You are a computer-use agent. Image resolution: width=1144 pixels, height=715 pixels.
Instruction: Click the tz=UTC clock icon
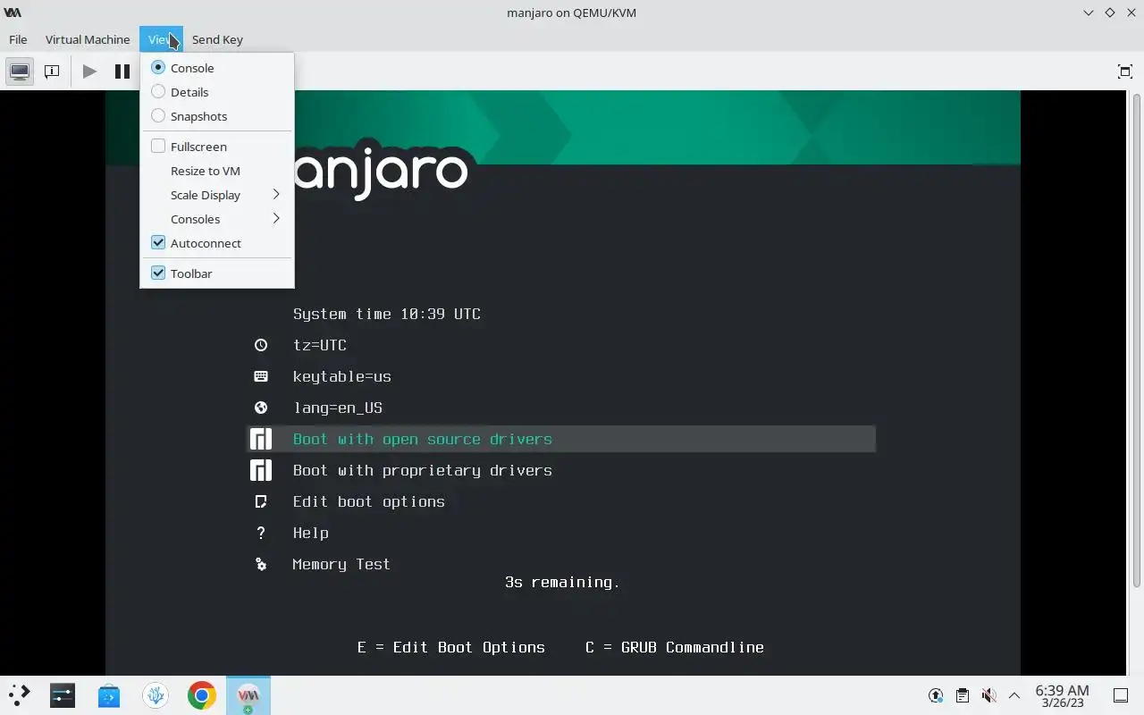click(261, 345)
